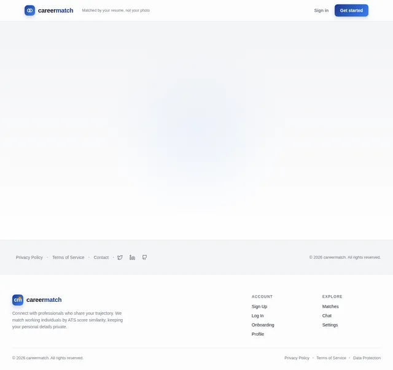Open Settings under Explore

330,325
